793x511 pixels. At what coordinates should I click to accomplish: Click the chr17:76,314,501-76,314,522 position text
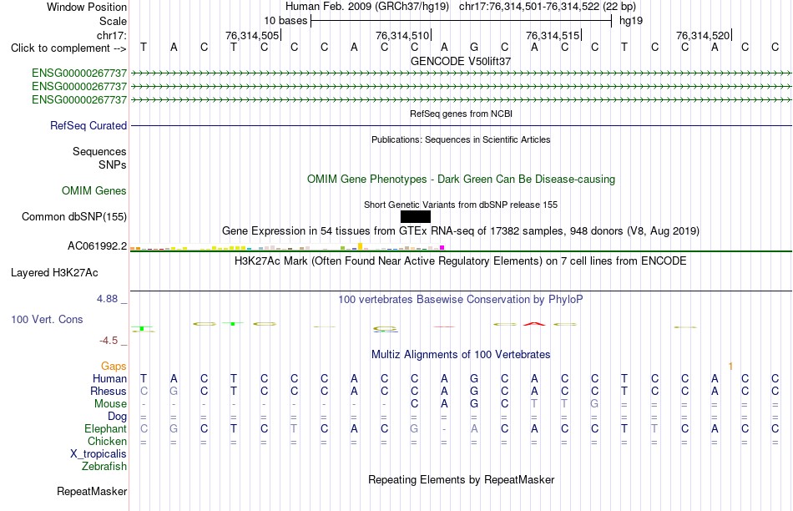pyautogui.click(x=548, y=7)
